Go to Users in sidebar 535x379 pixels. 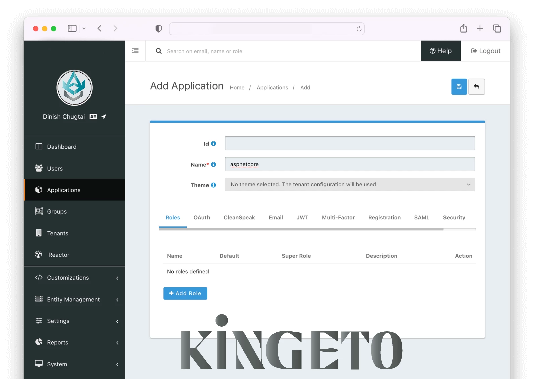(55, 169)
